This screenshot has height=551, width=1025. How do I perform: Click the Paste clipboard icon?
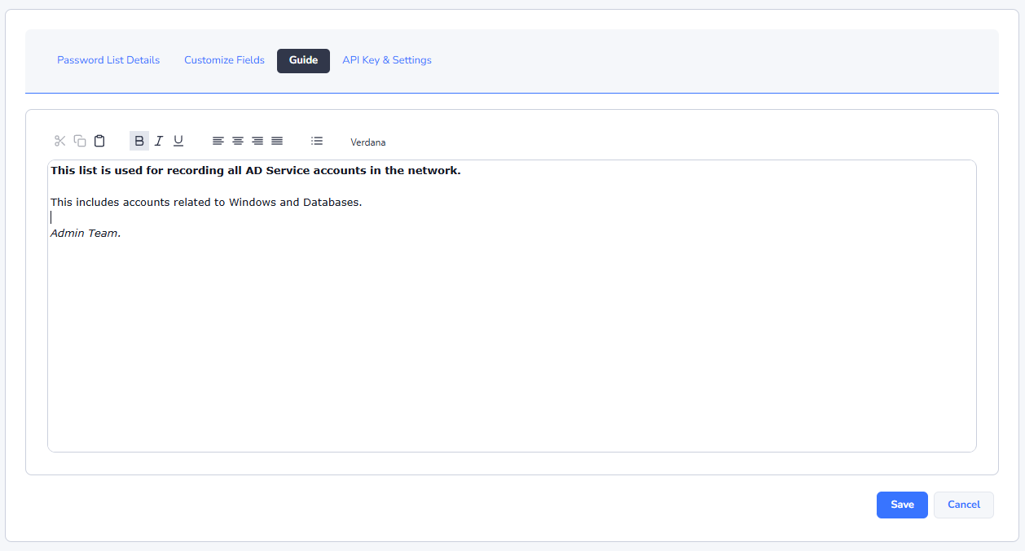coord(99,141)
